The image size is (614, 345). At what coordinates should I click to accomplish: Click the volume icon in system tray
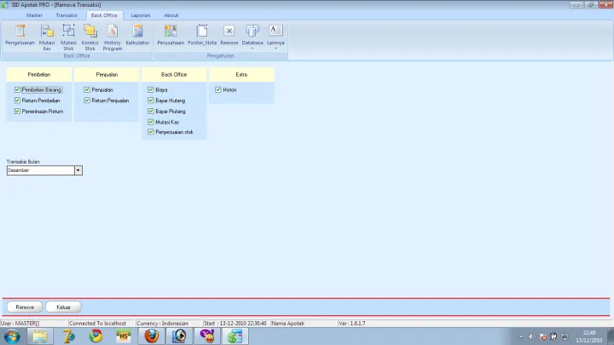tap(532, 336)
